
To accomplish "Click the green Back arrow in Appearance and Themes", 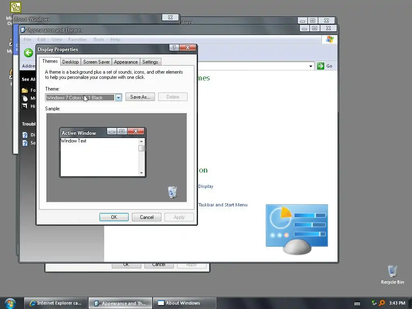I will pyautogui.click(x=29, y=53).
